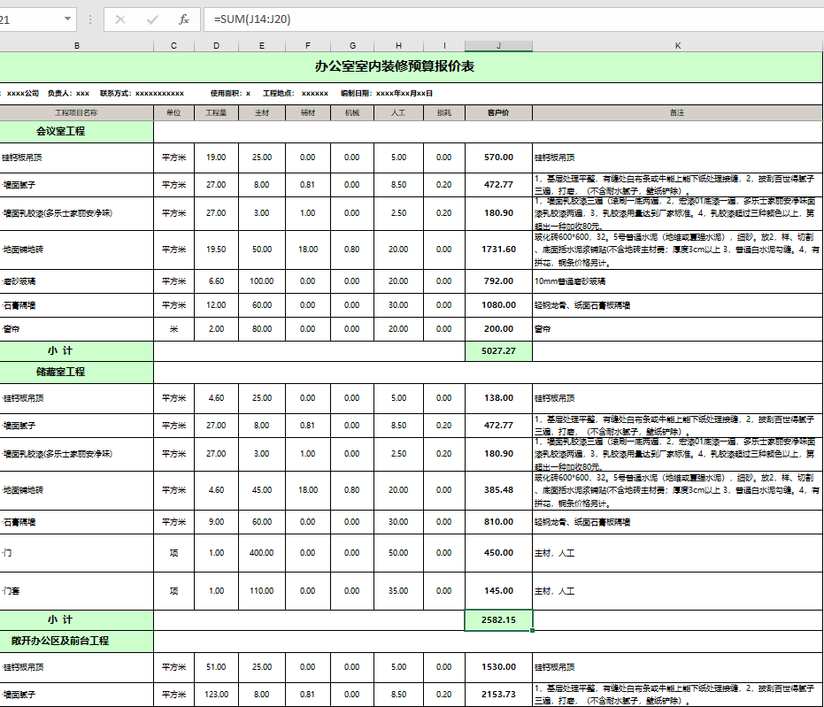Select column I header

(x=444, y=46)
